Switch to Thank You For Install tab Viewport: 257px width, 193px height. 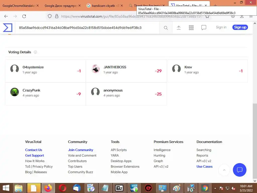[147, 6]
